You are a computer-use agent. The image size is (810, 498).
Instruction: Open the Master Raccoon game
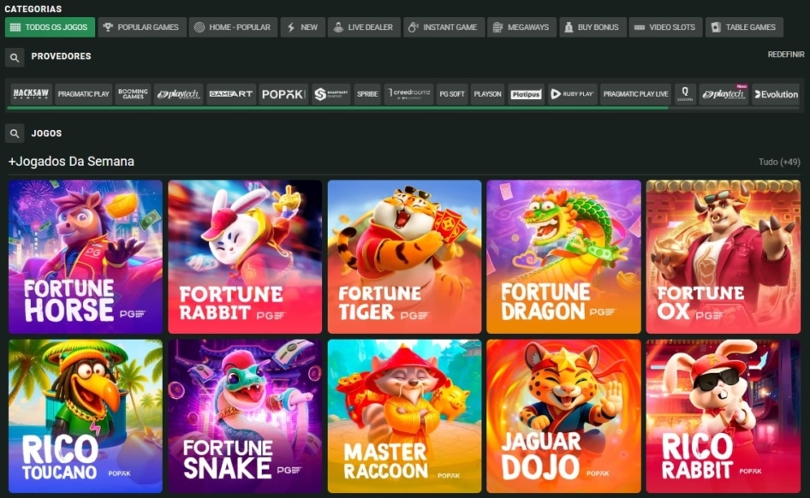404,416
